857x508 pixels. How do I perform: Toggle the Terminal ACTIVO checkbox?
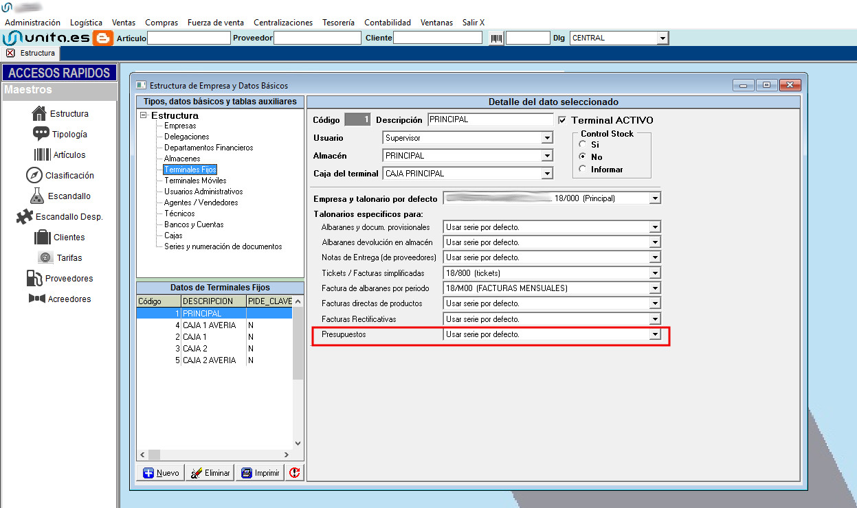562,120
